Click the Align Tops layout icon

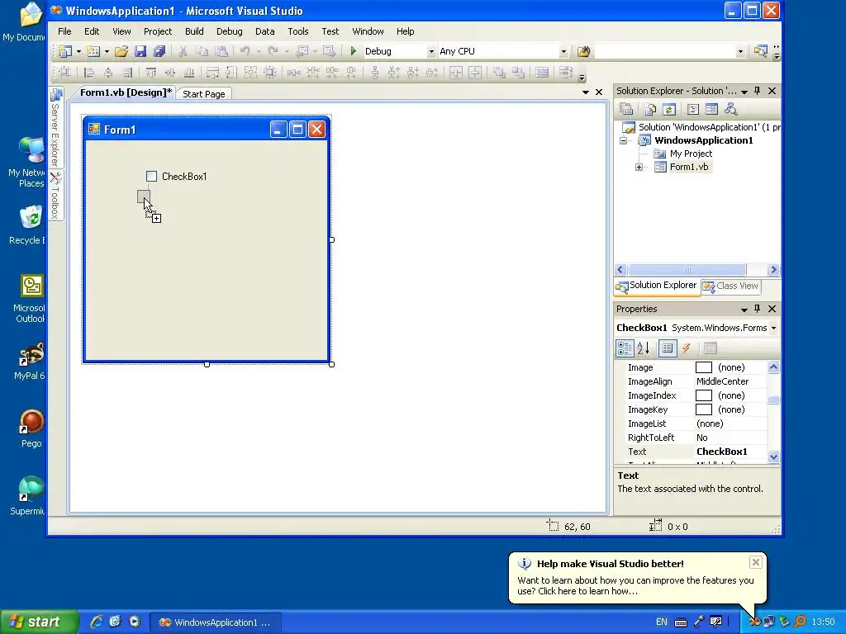coord(151,73)
